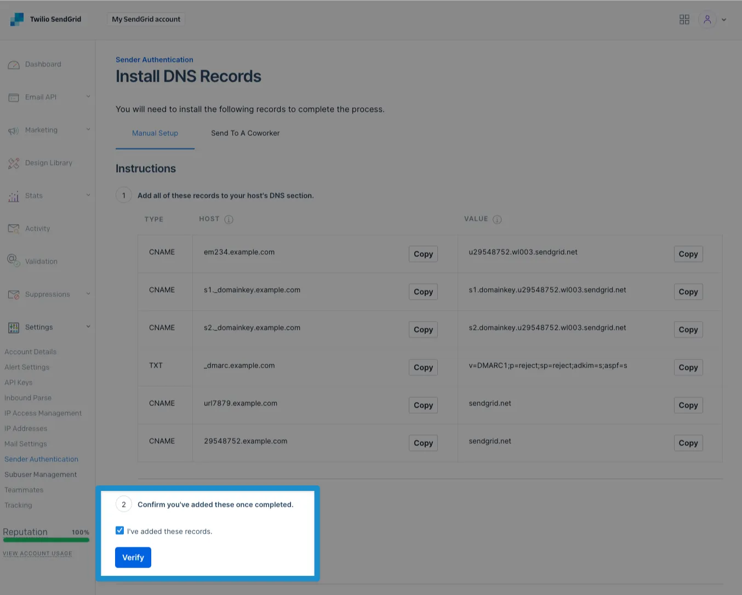The width and height of the screenshot is (742, 595).
Task: Click the Marketing megaphone icon
Action: (14, 130)
